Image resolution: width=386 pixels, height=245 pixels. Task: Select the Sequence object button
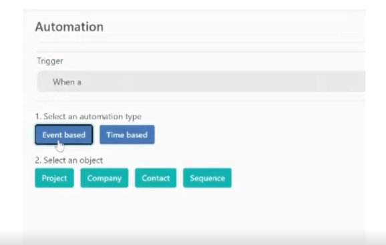point(207,178)
